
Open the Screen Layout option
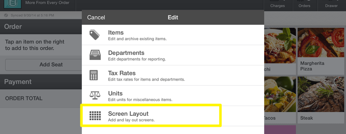[x=173, y=116]
